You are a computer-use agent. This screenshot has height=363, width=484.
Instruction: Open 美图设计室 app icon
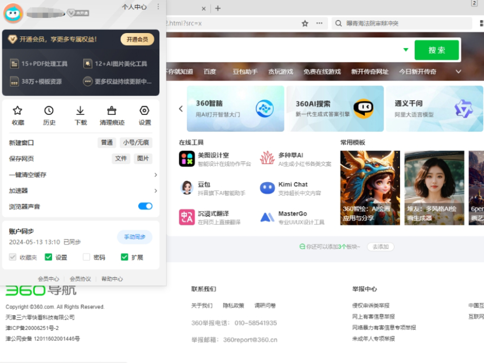tap(187, 159)
